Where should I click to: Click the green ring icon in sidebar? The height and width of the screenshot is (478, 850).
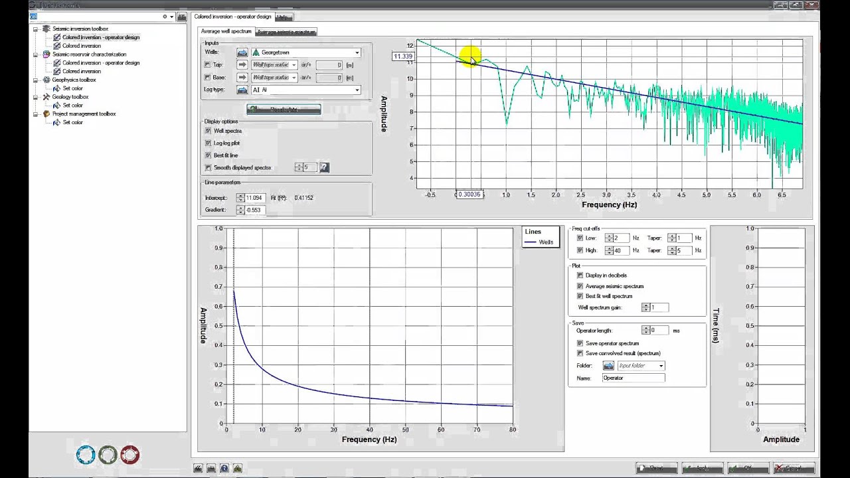pyautogui.click(x=108, y=455)
